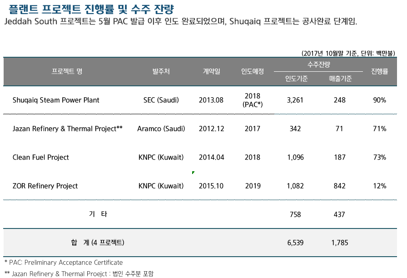Click the 90% progress value for Shuqaiq
The height and width of the screenshot is (278, 407).
[x=379, y=100]
